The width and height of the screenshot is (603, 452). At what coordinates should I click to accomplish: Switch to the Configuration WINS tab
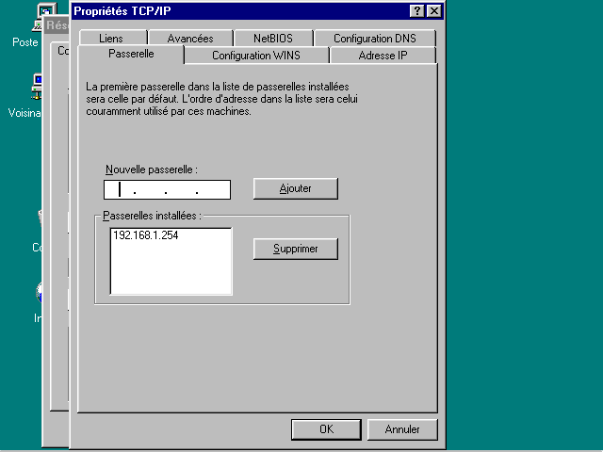(x=255, y=56)
